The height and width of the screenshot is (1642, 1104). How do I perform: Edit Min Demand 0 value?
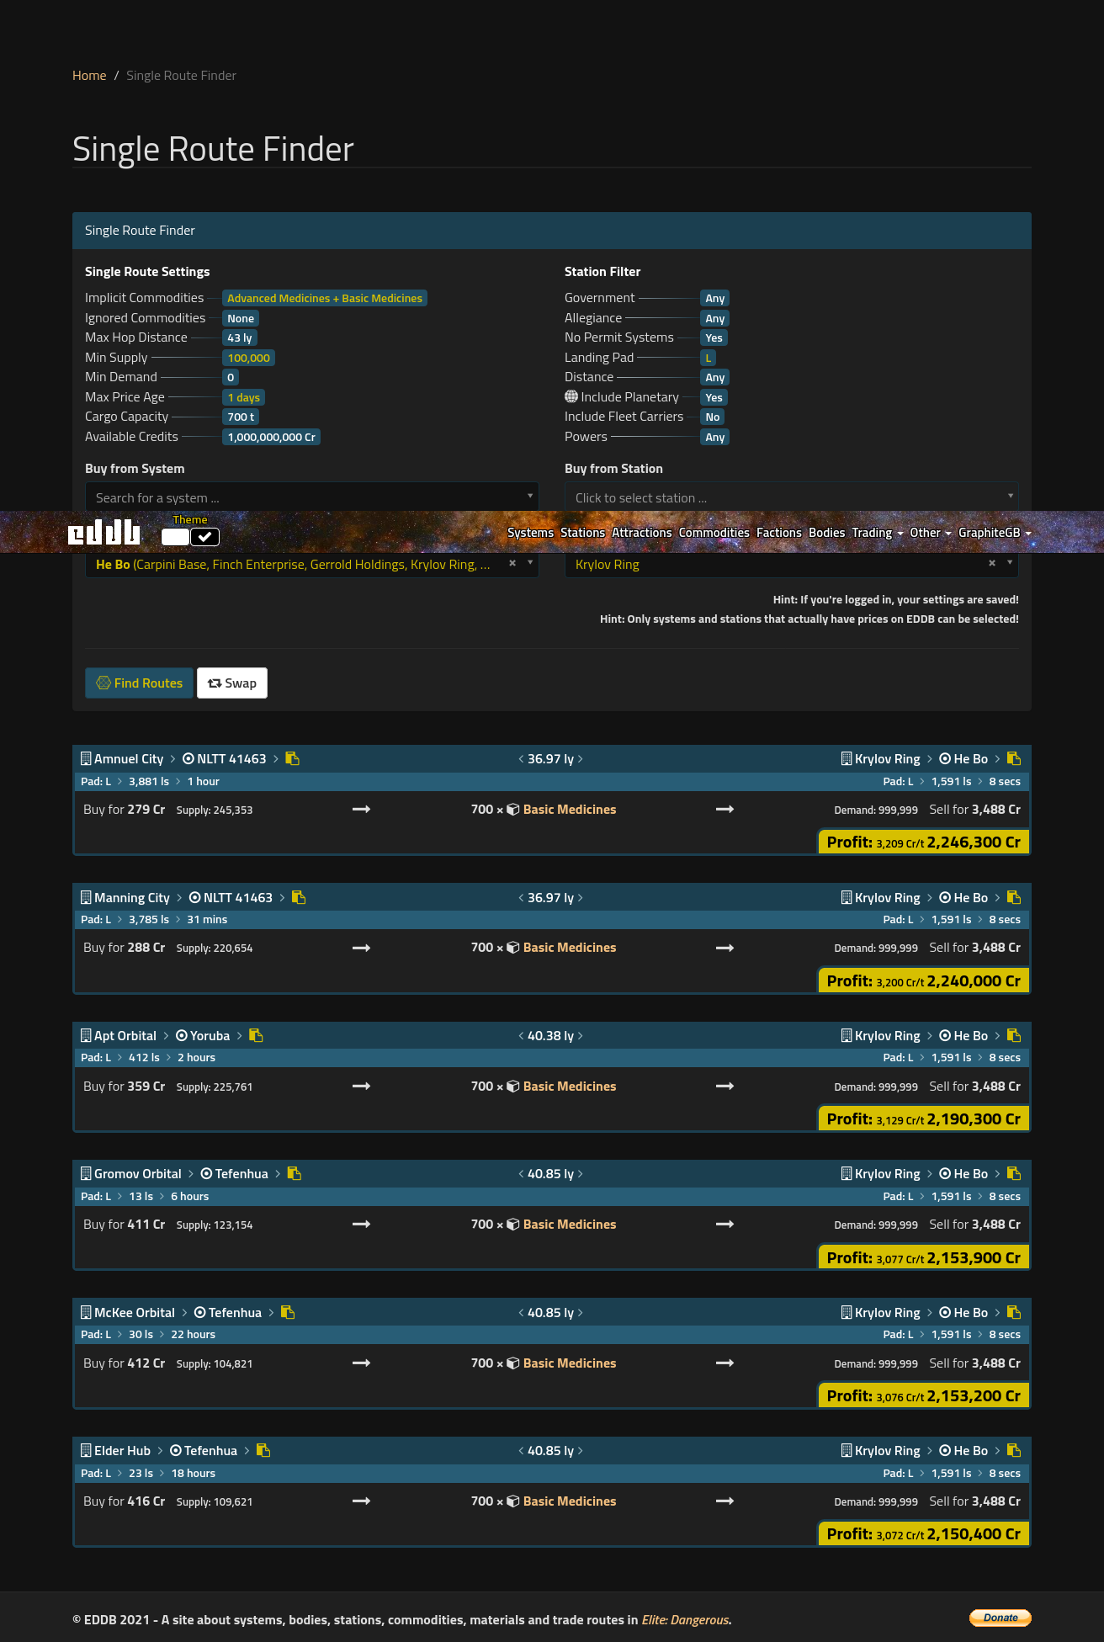pyautogui.click(x=231, y=377)
